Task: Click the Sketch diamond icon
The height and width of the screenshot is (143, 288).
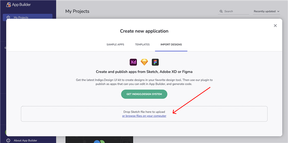Action: [x=144, y=62]
